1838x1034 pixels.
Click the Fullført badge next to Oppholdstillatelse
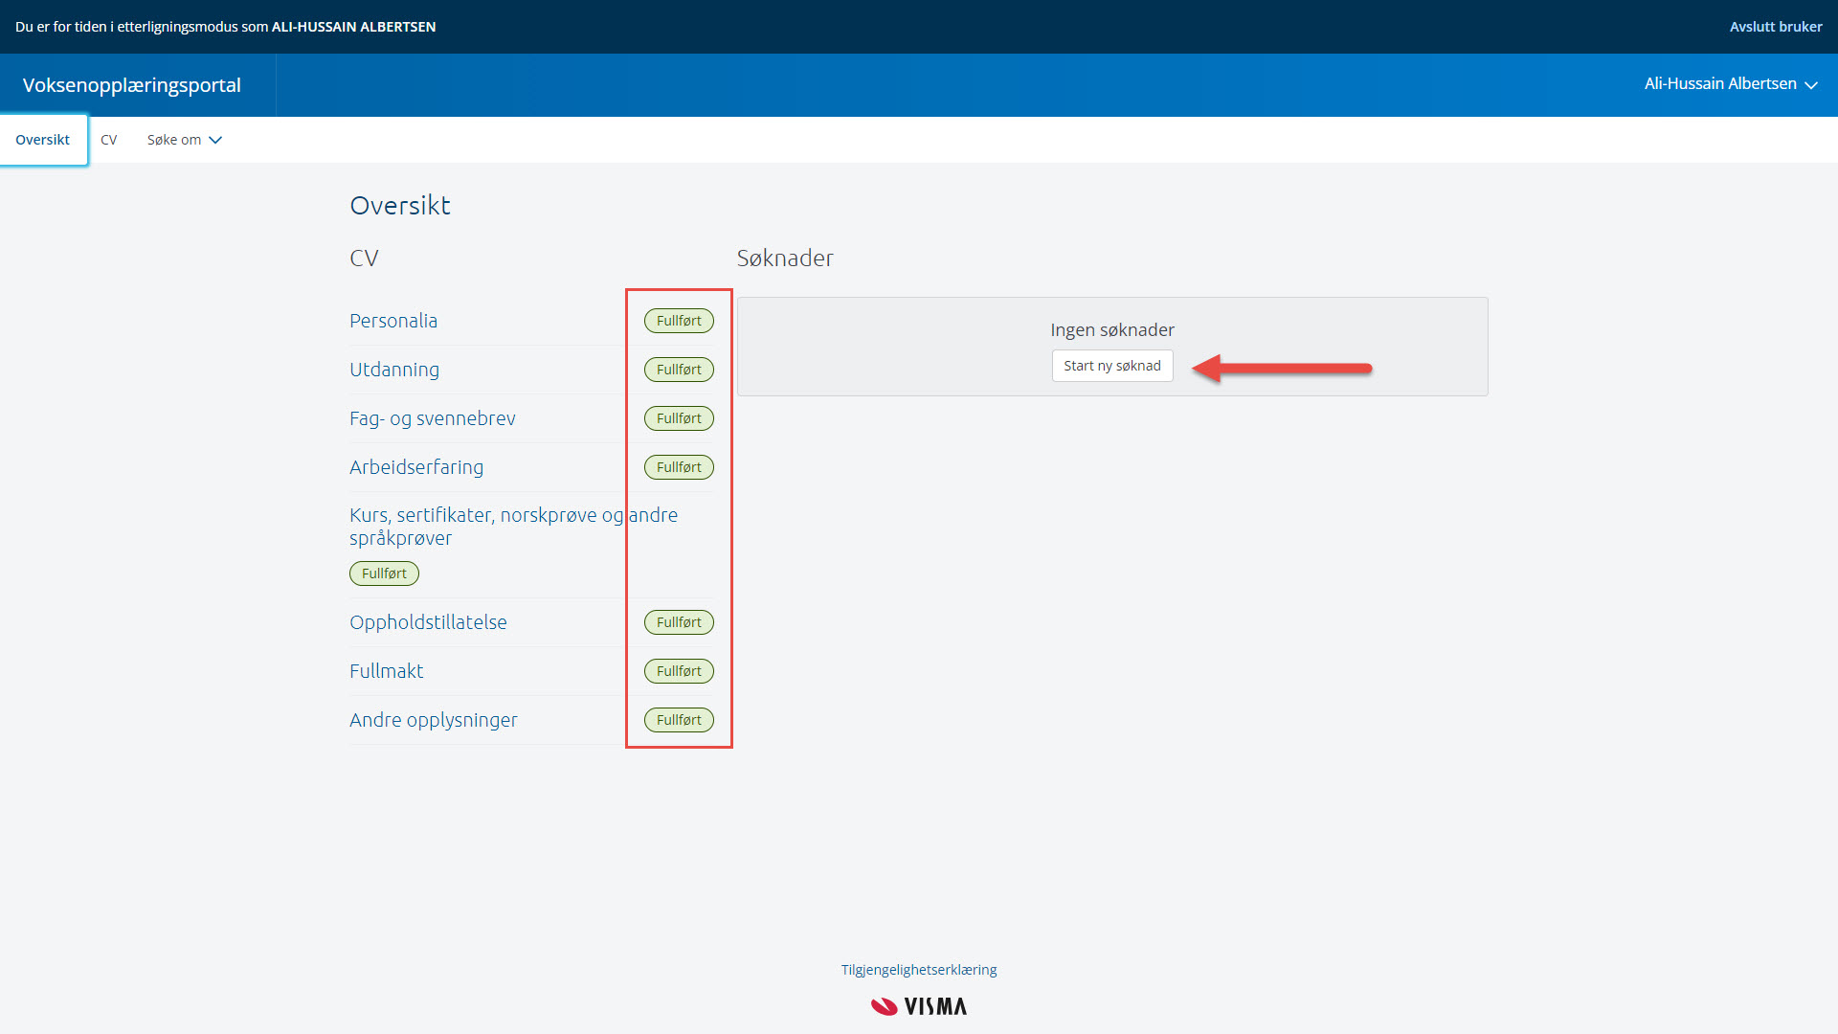679,622
